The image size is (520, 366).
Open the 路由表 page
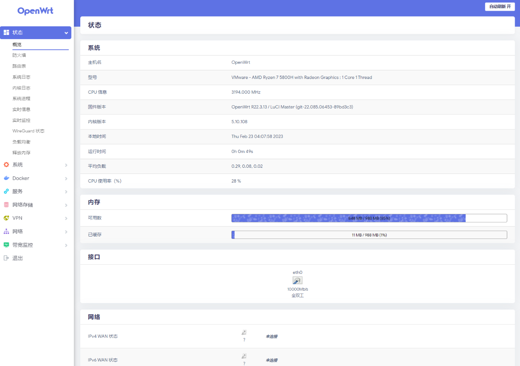point(19,66)
